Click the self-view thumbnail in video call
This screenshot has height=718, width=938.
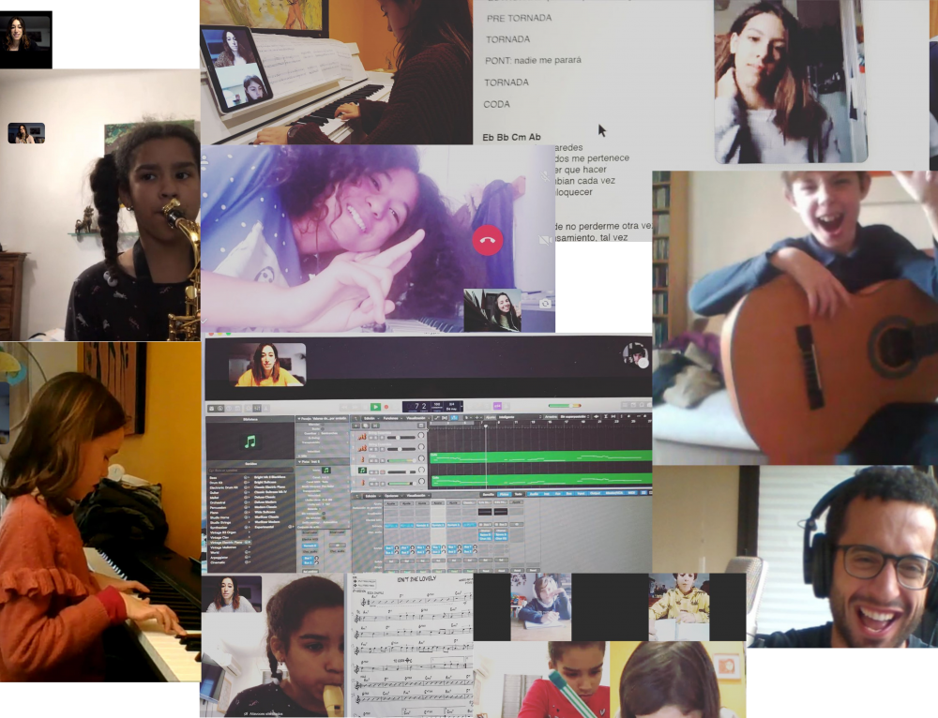pos(492,310)
